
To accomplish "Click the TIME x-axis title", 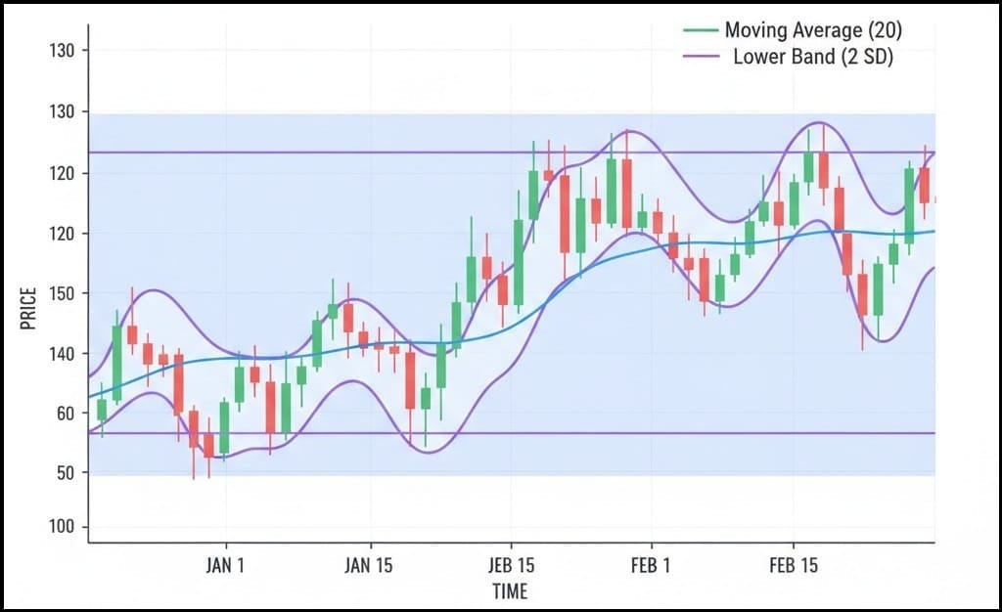I will coord(510,591).
